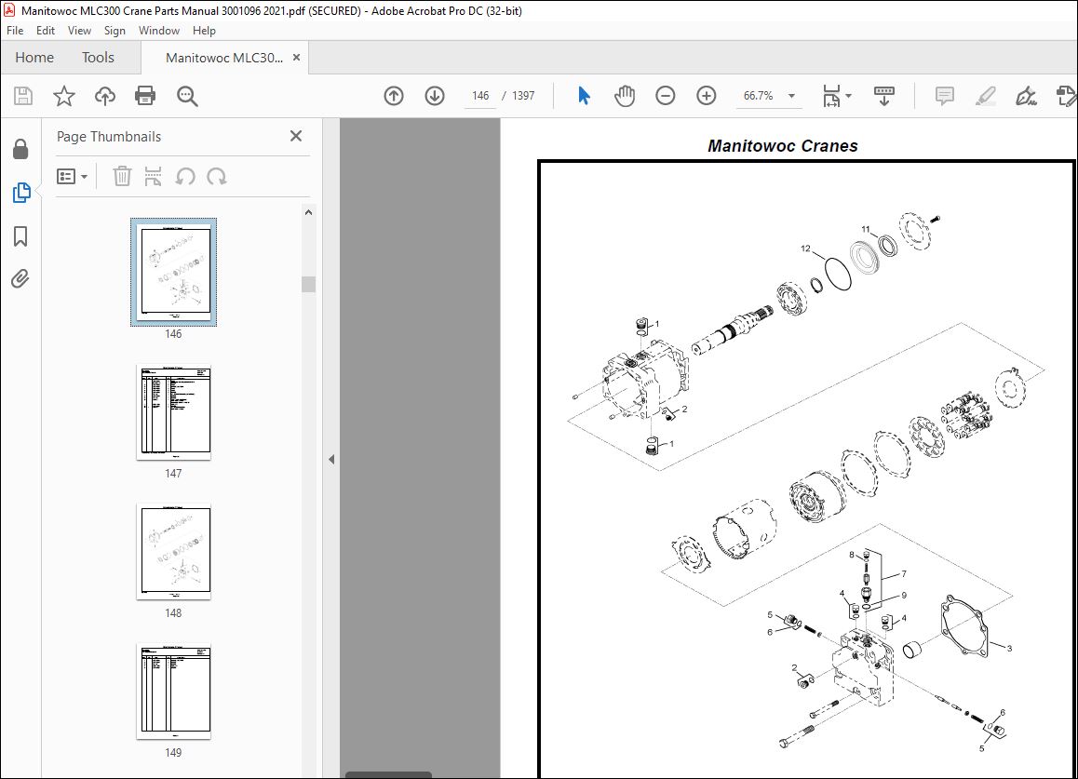Screen dimensions: 1078x779
Task: Rotate pages clockwise
Action: [x=217, y=177]
